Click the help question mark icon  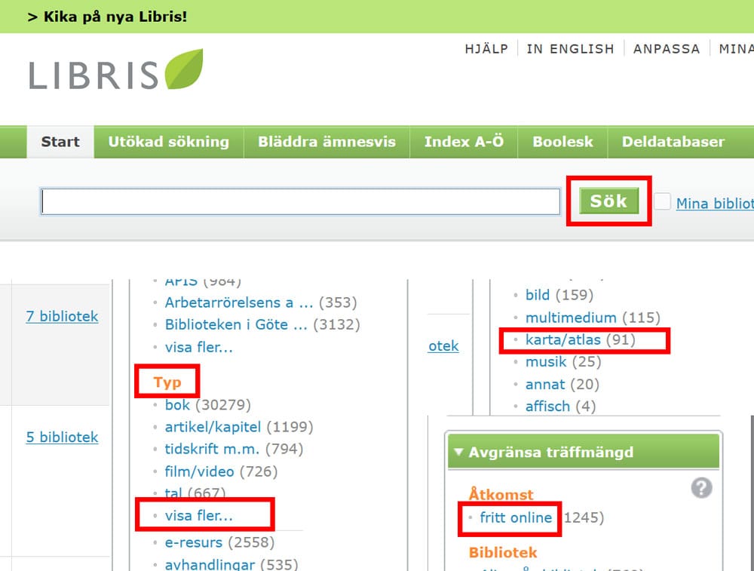701,488
